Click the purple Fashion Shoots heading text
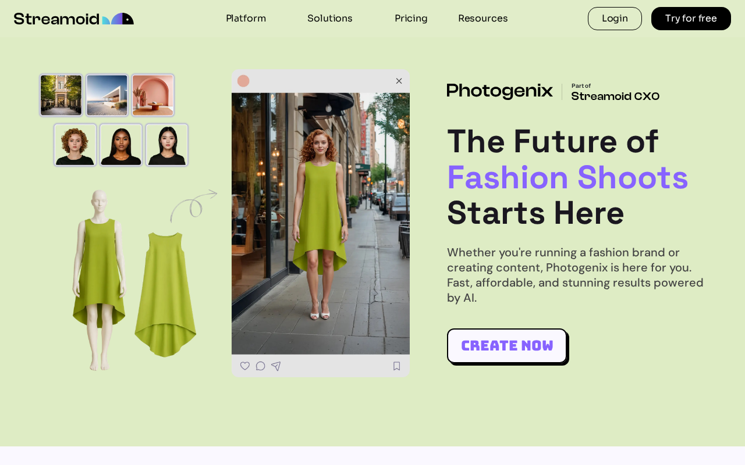The width and height of the screenshot is (745, 465). pos(567,177)
